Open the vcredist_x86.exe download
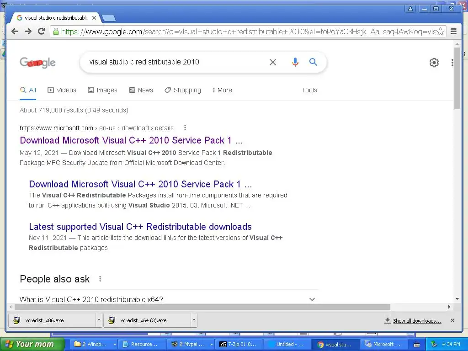Screen dimensions: 468x351 (x=52, y=320)
